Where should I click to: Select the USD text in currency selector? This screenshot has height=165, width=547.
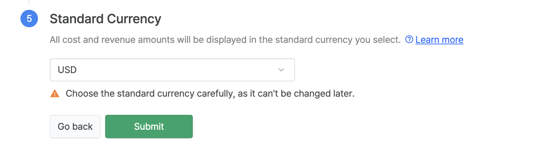tap(67, 70)
